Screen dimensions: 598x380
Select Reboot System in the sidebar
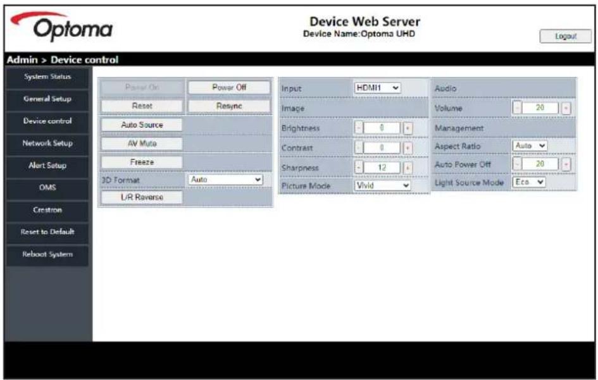click(x=47, y=254)
